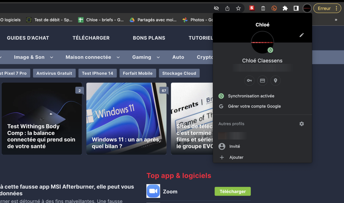This screenshot has height=203, width=344.
Task: Open saved passwords key icon
Action: (x=249, y=81)
